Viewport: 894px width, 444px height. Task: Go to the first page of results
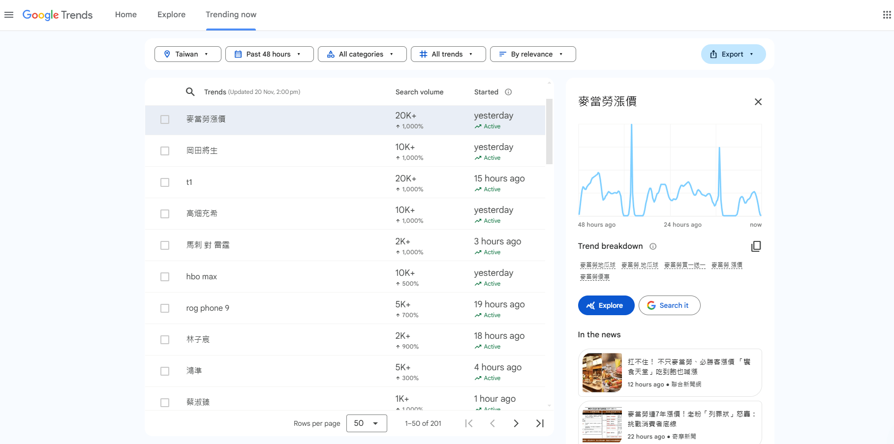point(469,423)
